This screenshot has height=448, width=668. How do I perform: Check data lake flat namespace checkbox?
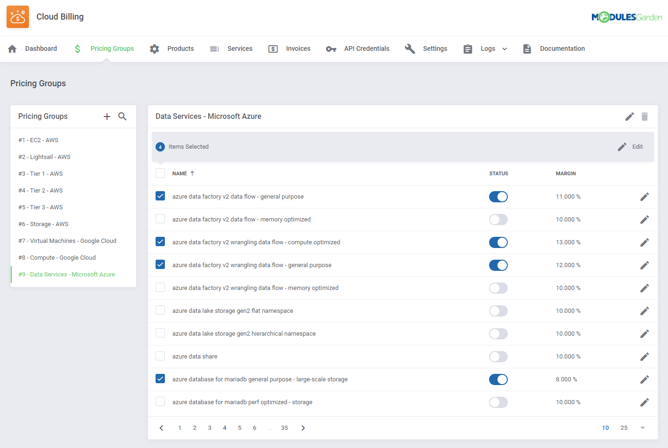(x=160, y=310)
